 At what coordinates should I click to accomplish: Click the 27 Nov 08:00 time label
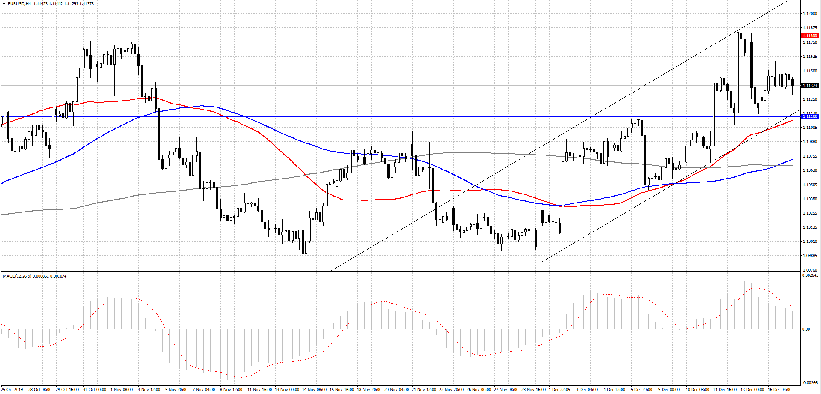(506, 390)
